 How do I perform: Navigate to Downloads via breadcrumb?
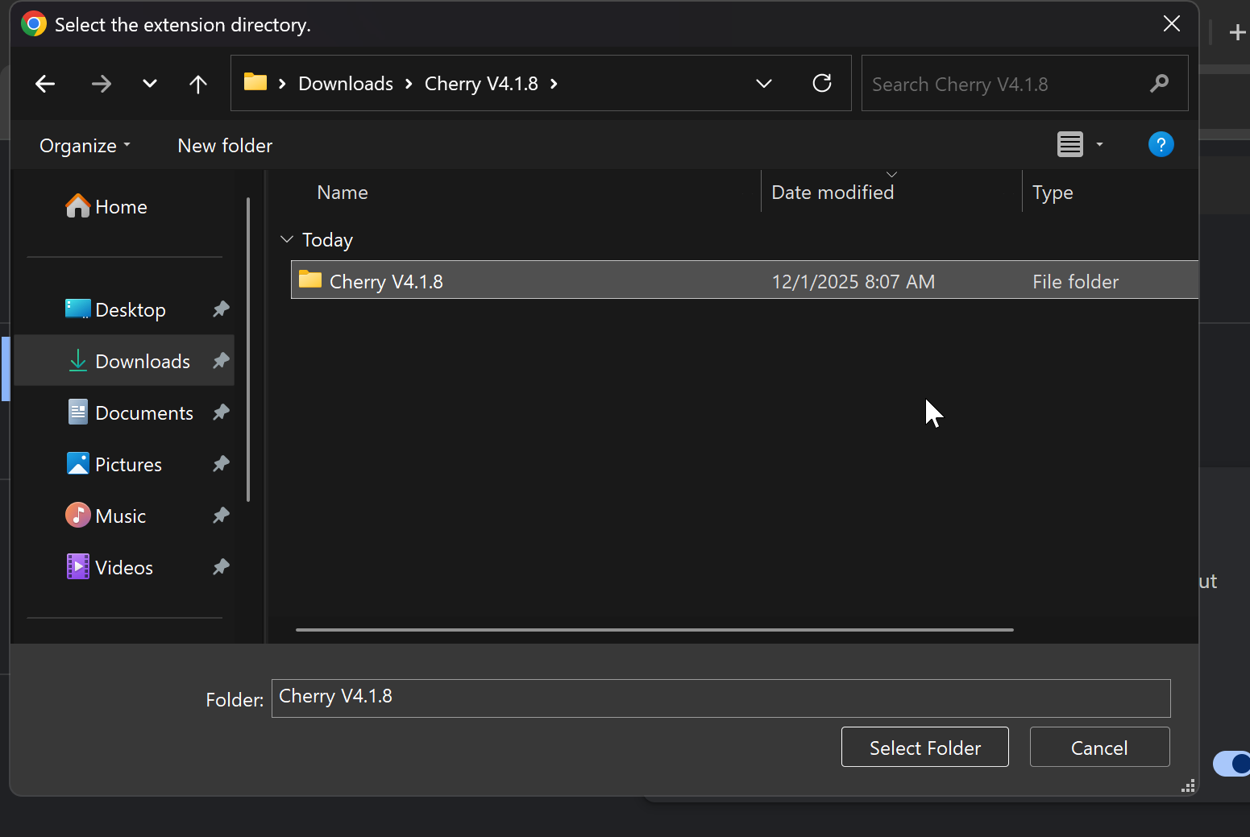[345, 83]
